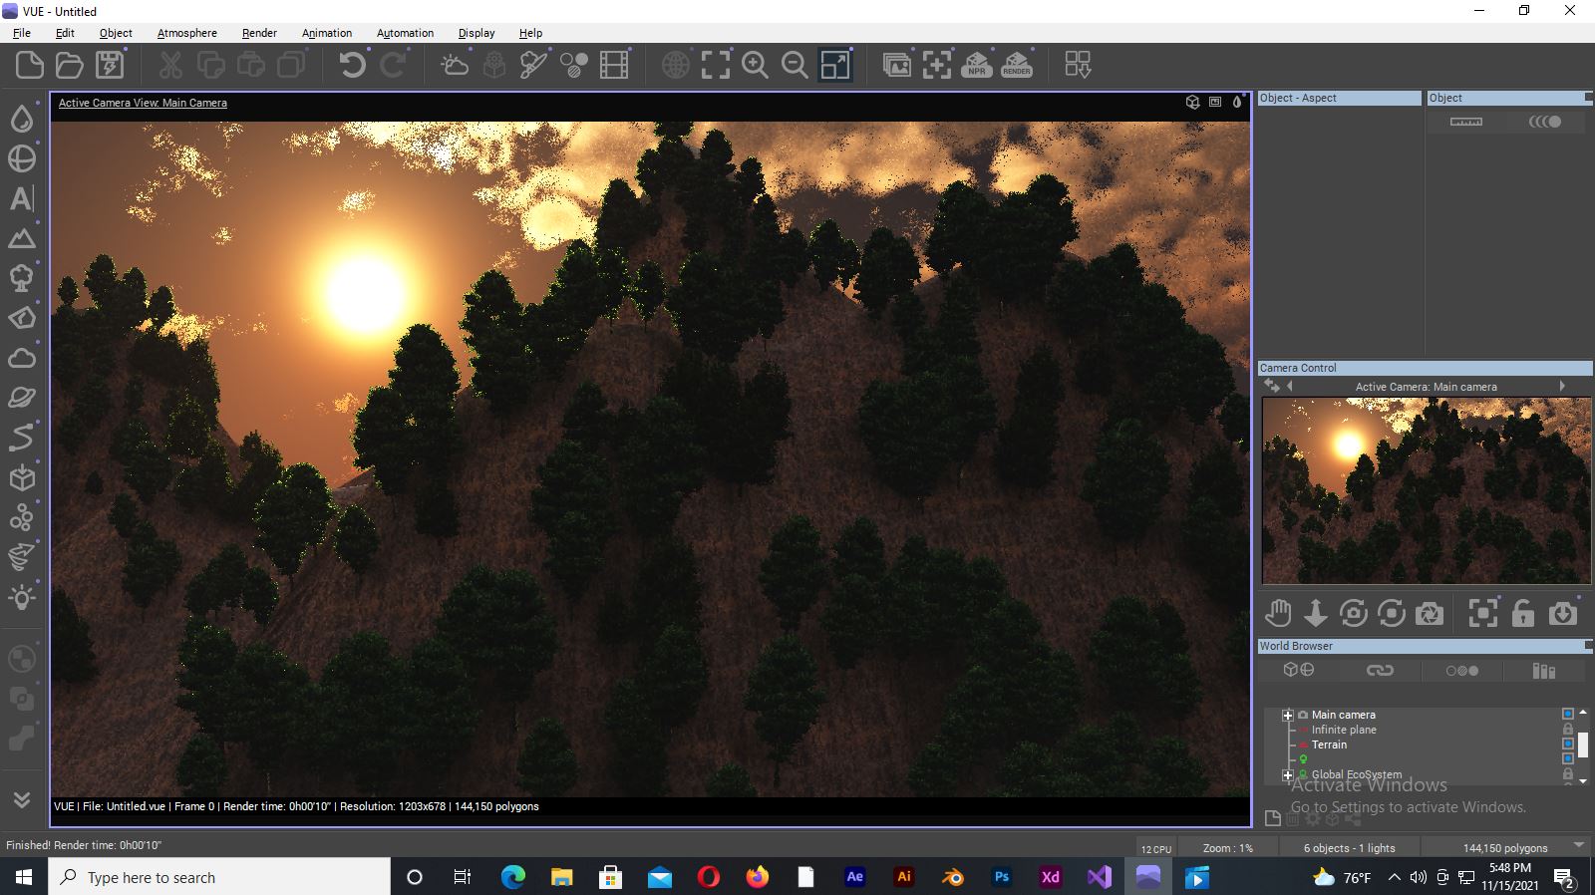
Task: Zoom out with the magnifier minus
Action: point(796,66)
